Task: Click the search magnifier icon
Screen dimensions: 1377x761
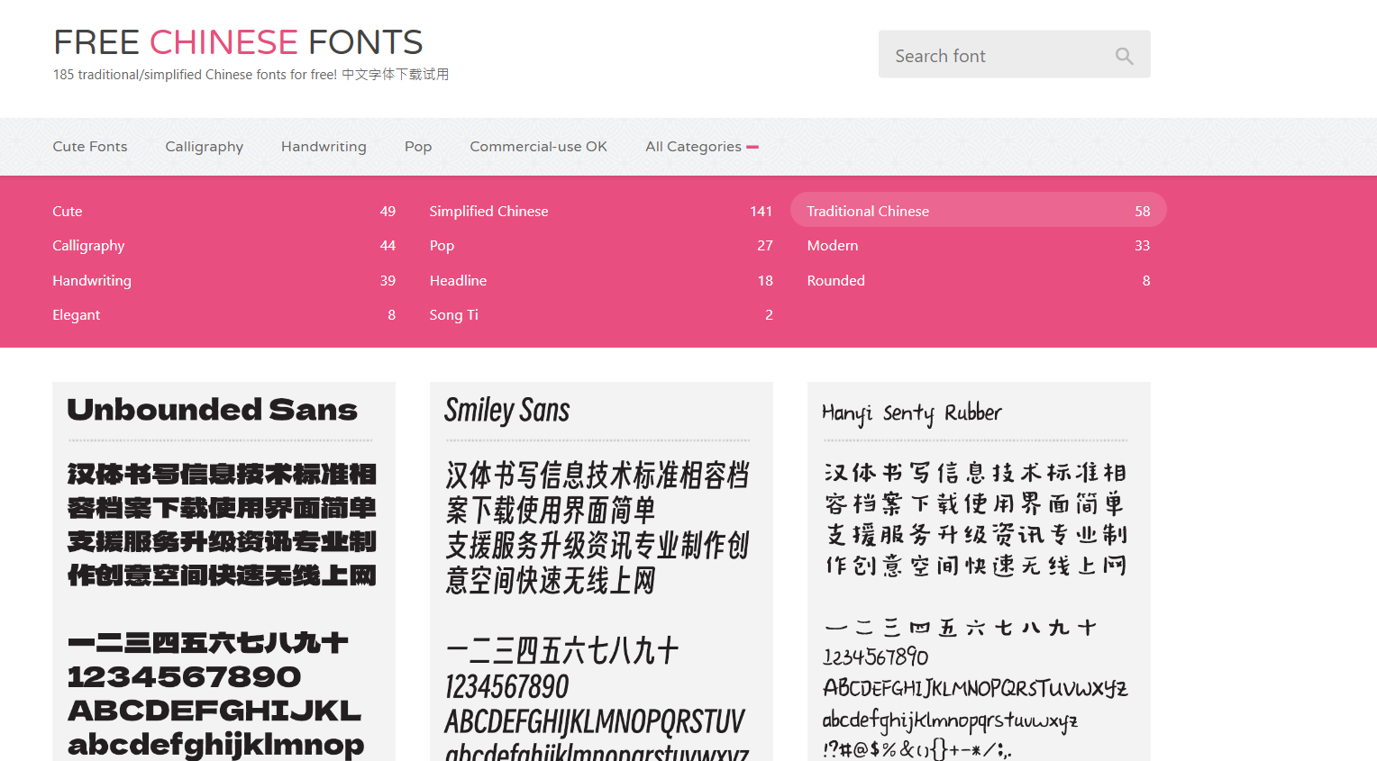Action: (1124, 55)
